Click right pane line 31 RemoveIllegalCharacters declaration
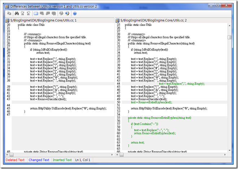This screenshot has width=238, height=169. [x=161, y=44]
